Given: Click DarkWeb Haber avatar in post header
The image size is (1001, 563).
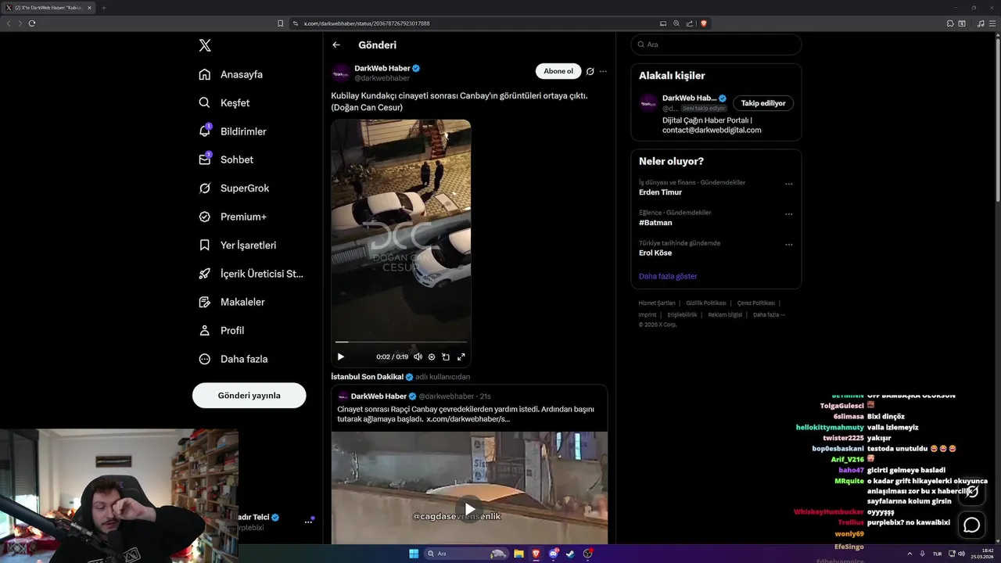Looking at the screenshot, I should click(x=341, y=74).
